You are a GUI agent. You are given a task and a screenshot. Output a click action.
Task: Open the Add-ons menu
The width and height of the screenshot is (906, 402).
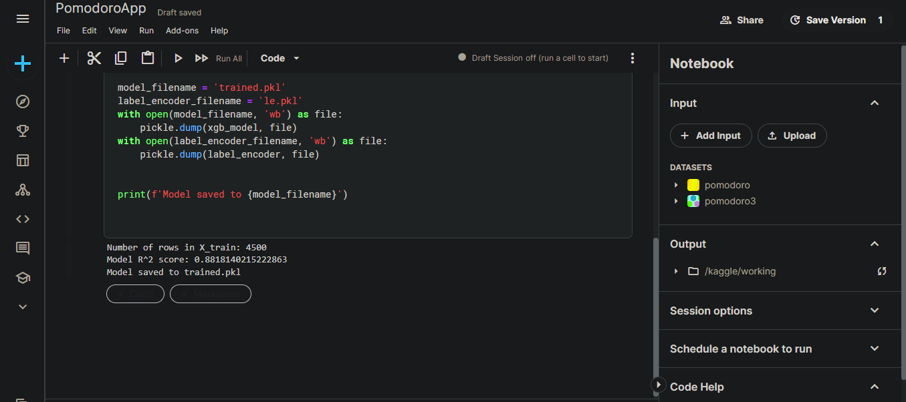click(183, 31)
